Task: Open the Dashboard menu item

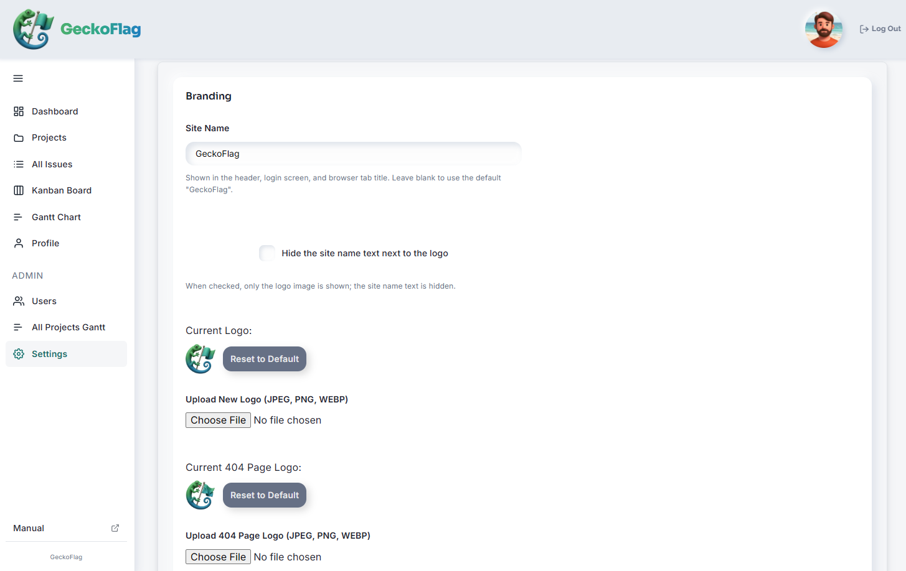Action: [x=66, y=111]
